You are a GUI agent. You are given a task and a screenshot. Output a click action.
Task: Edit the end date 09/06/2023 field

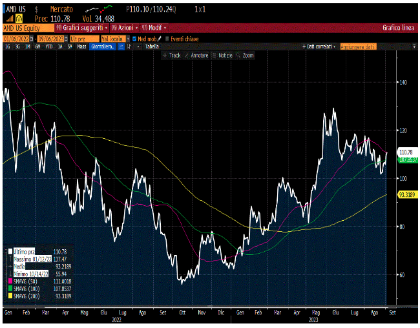pos(50,39)
